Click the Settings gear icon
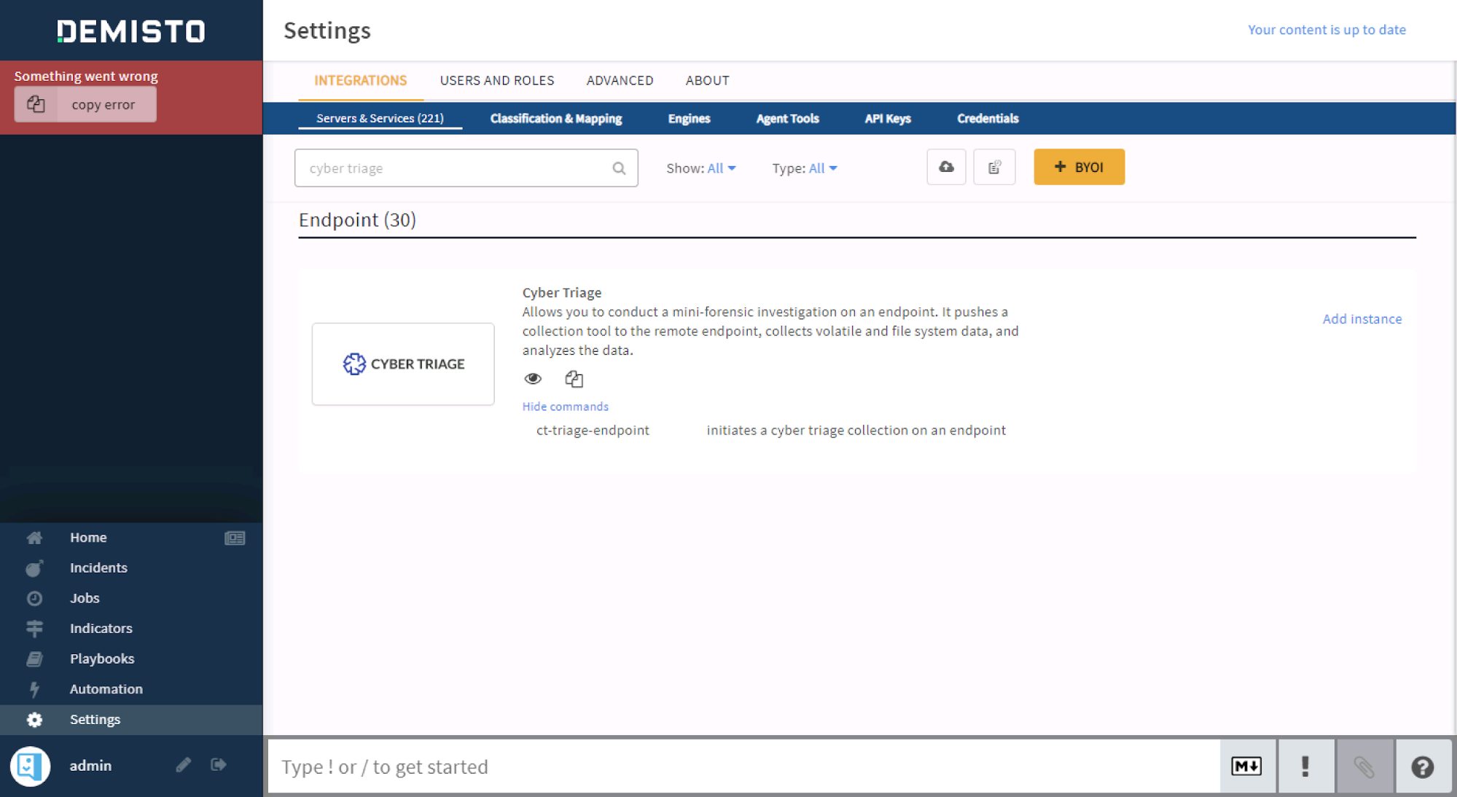1457x797 pixels. pyautogui.click(x=34, y=720)
